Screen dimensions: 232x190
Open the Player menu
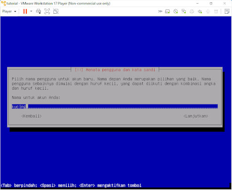[9, 11]
